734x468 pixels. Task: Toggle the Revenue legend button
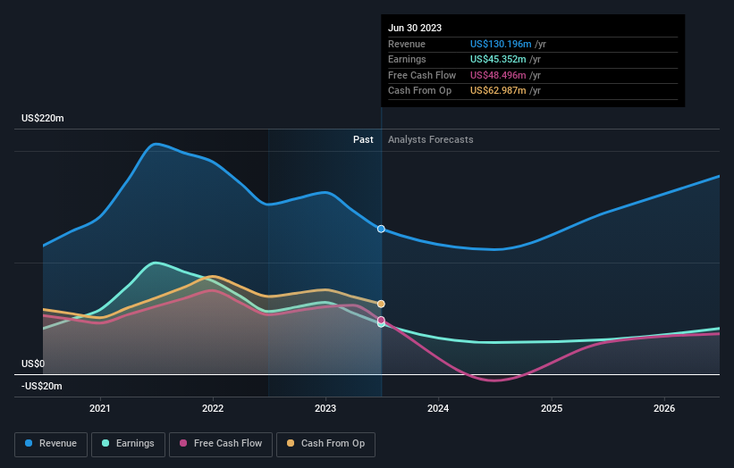pos(51,444)
